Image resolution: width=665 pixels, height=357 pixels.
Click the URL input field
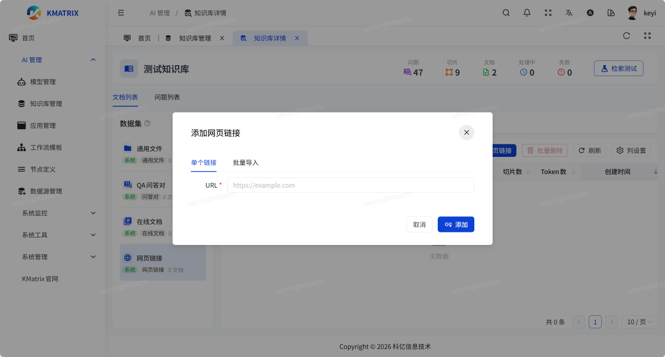tap(350, 185)
